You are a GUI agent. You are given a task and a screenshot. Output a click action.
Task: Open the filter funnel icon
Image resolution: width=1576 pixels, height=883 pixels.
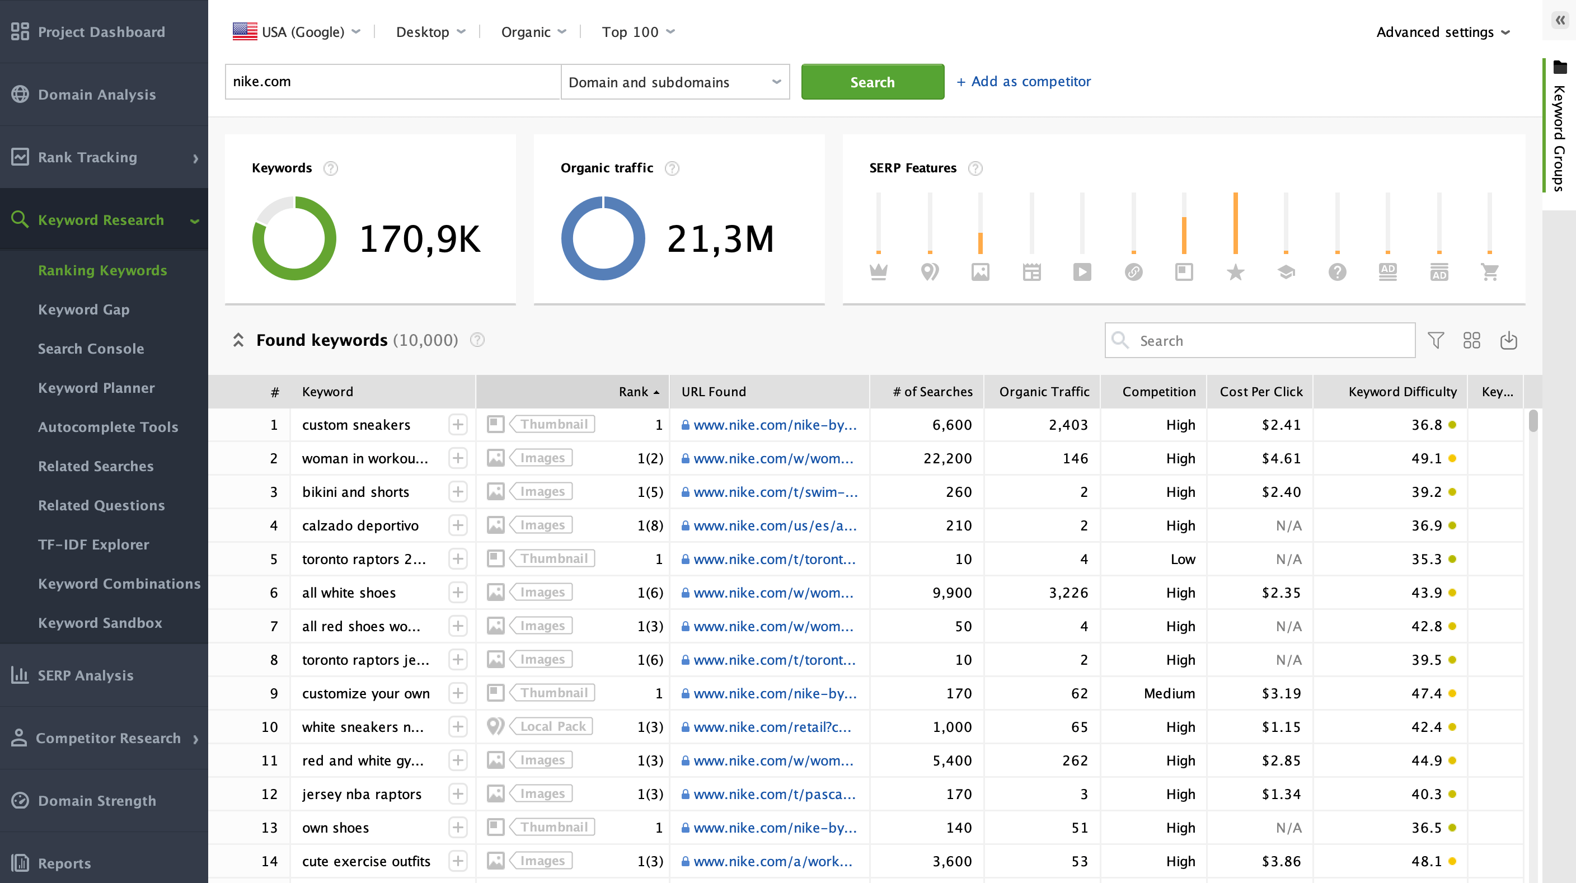[1436, 340]
